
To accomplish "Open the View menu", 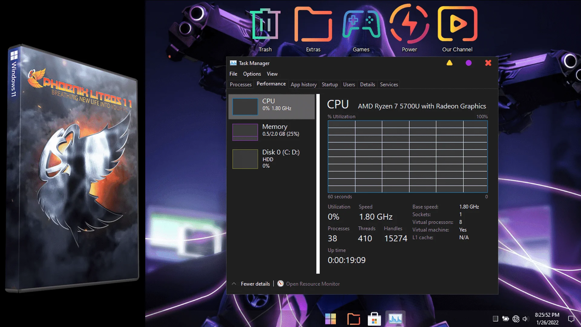I will [272, 74].
